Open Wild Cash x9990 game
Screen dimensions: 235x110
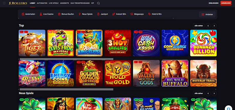146,43
